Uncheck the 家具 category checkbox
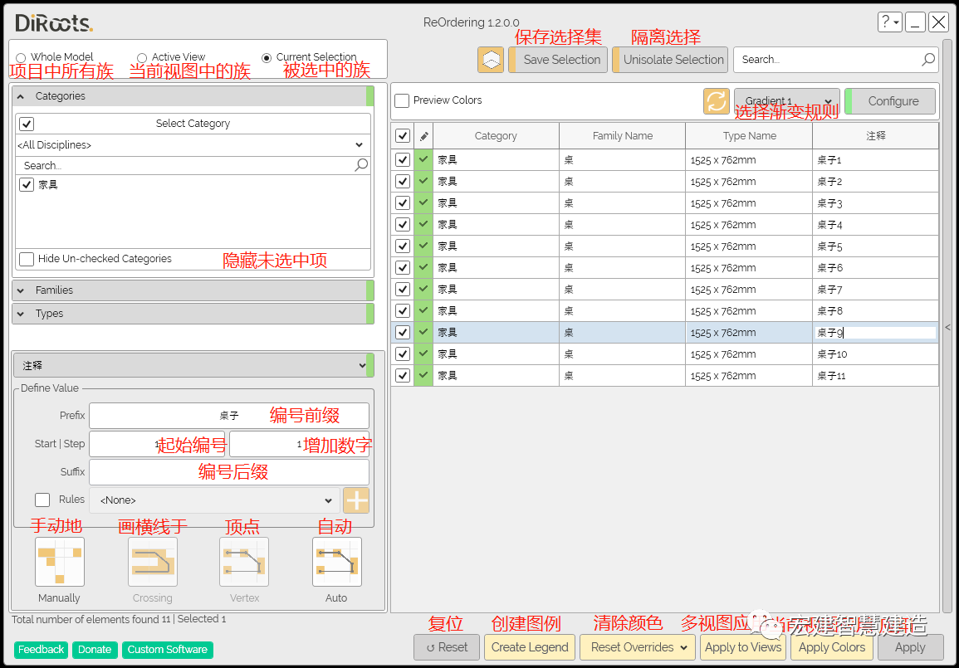The height and width of the screenshot is (668, 959). 27,184
